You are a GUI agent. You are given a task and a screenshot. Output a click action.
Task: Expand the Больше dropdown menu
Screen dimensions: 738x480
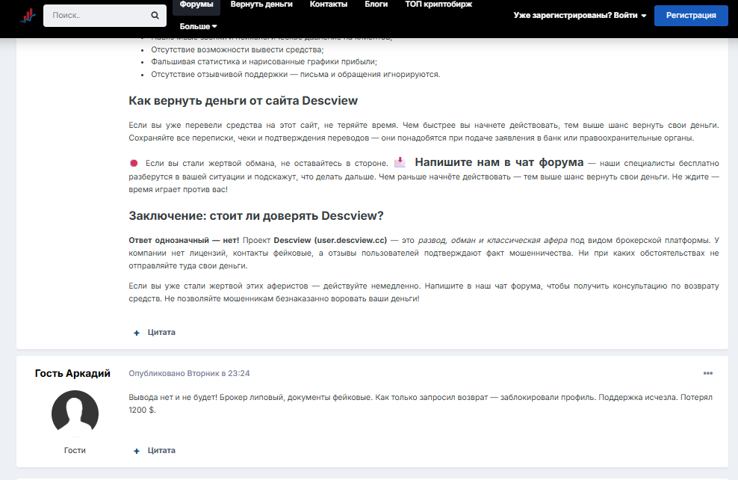(x=198, y=26)
